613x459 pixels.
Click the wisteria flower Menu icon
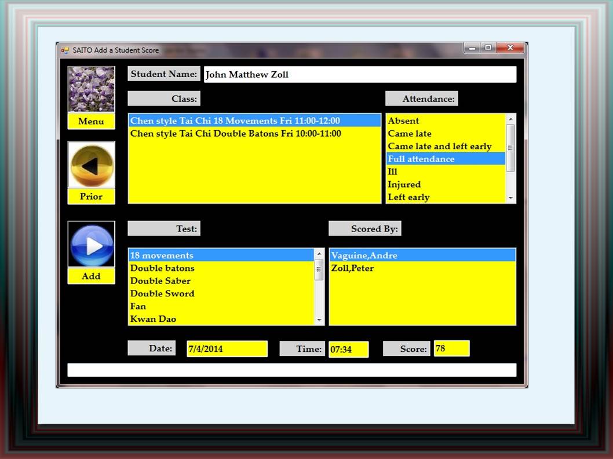pos(91,89)
